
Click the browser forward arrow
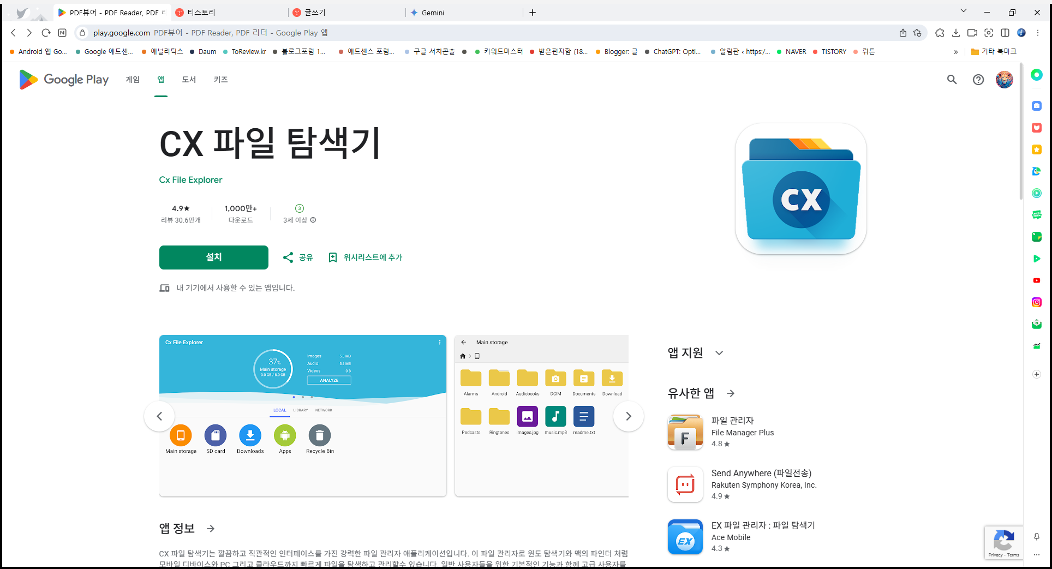click(29, 33)
